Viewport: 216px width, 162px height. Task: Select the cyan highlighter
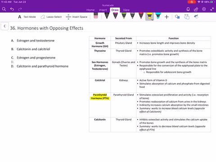(158, 16)
